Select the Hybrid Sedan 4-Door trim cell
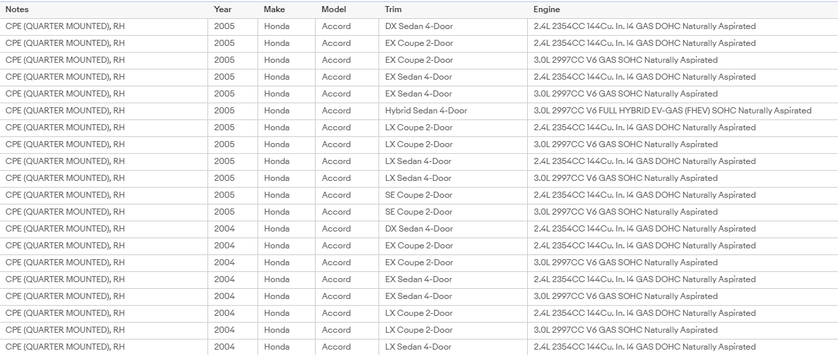Image resolution: width=838 pixels, height=355 pixels. 453,111
